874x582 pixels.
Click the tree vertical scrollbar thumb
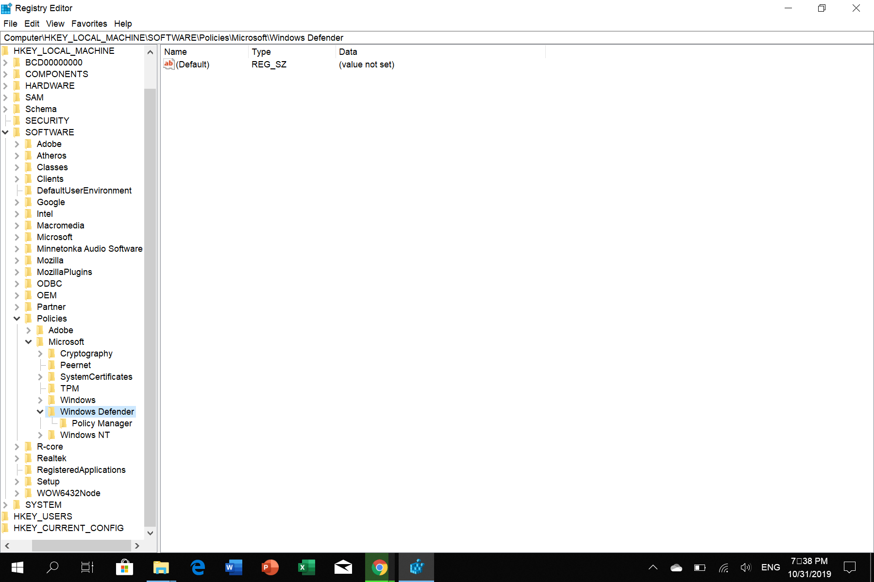[x=150, y=307]
